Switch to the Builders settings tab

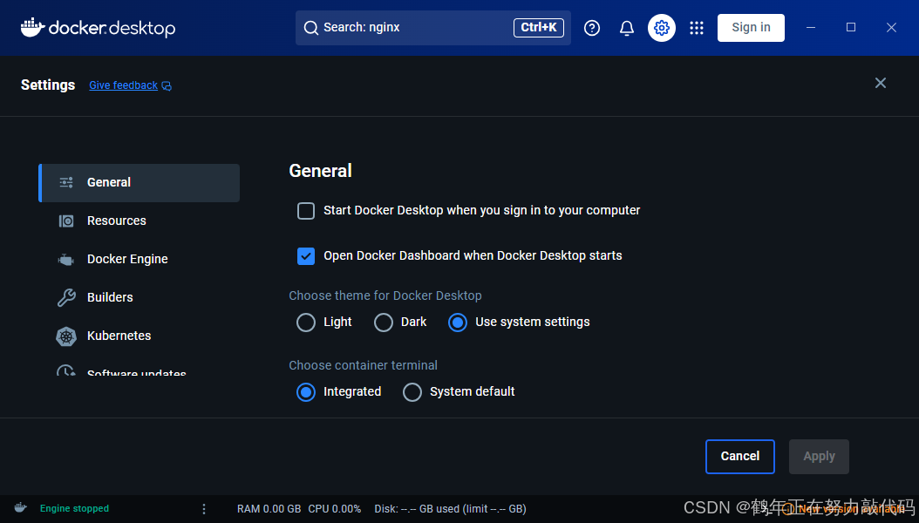(139, 297)
